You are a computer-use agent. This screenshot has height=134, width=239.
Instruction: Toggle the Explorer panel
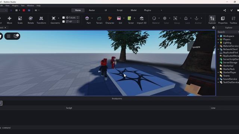coord(212,20)
